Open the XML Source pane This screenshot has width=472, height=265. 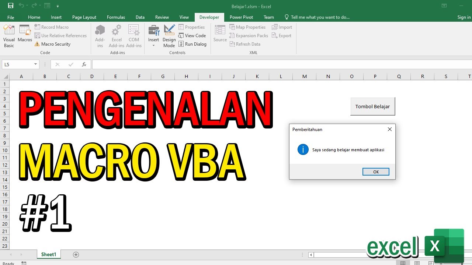220,33
